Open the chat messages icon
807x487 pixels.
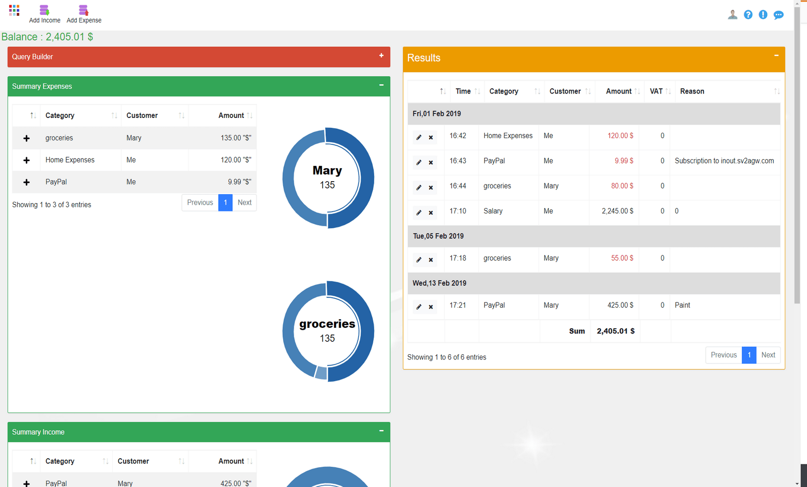click(778, 15)
